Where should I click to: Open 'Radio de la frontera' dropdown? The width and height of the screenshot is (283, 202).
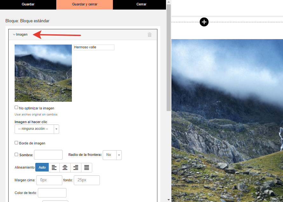click(112, 155)
